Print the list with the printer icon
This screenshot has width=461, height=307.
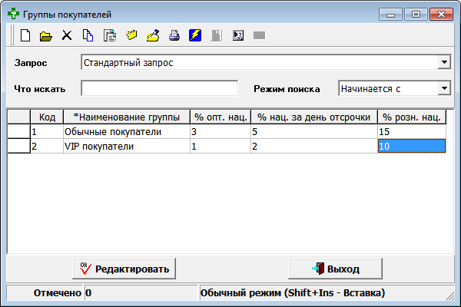(174, 35)
